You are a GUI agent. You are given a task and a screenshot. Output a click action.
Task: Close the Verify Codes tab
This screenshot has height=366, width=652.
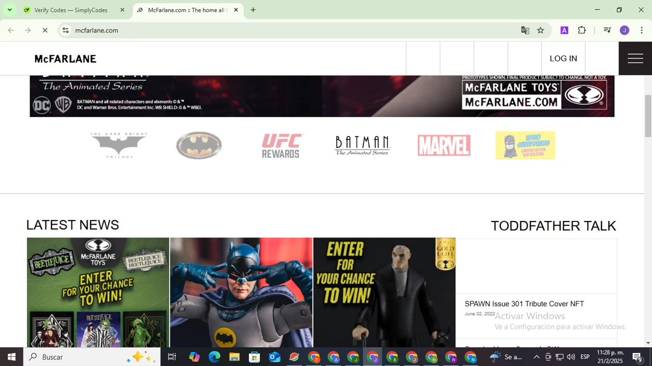click(122, 10)
